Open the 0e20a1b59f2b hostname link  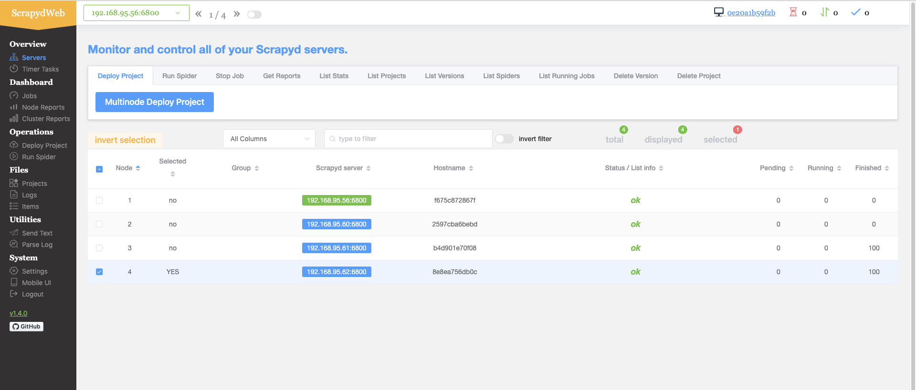point(751,13)
